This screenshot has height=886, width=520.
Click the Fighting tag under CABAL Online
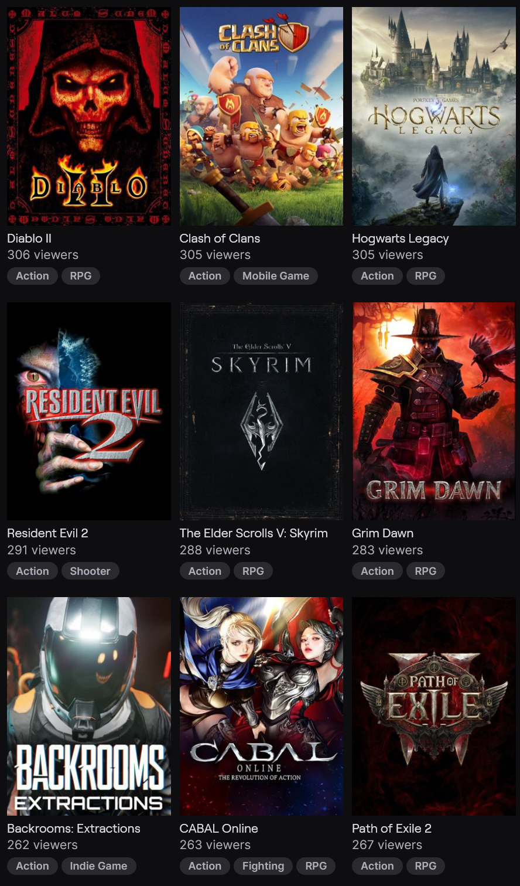(263, 866)
